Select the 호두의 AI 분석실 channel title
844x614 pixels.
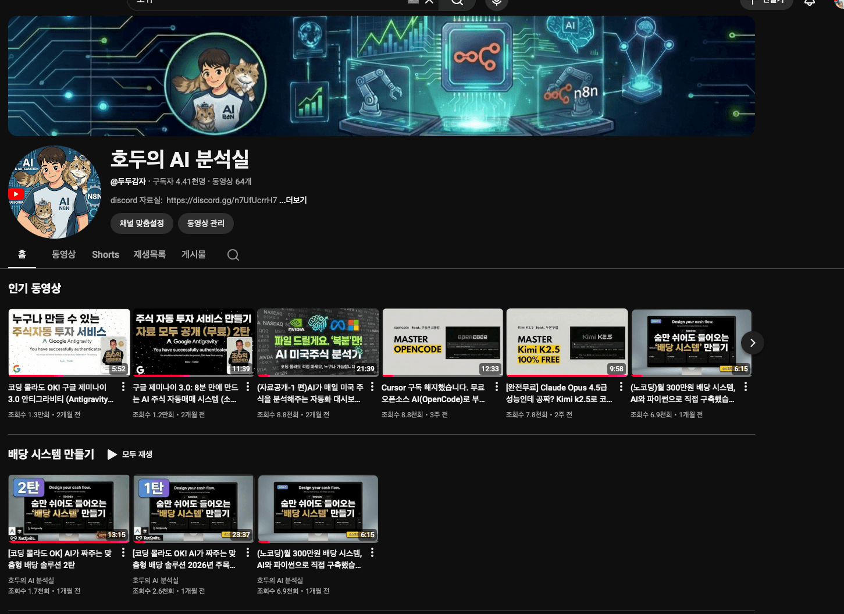[x=180, y=159]
